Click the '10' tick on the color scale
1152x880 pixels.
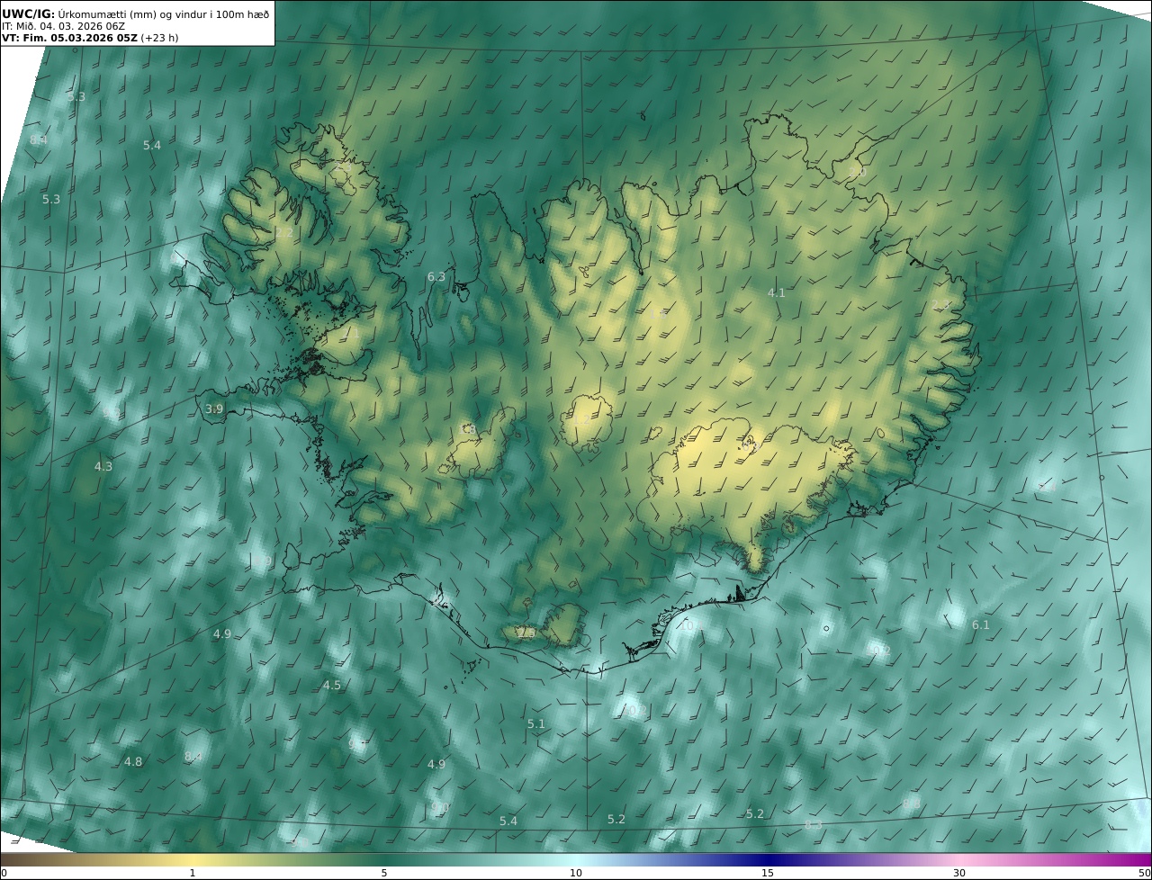576,873
